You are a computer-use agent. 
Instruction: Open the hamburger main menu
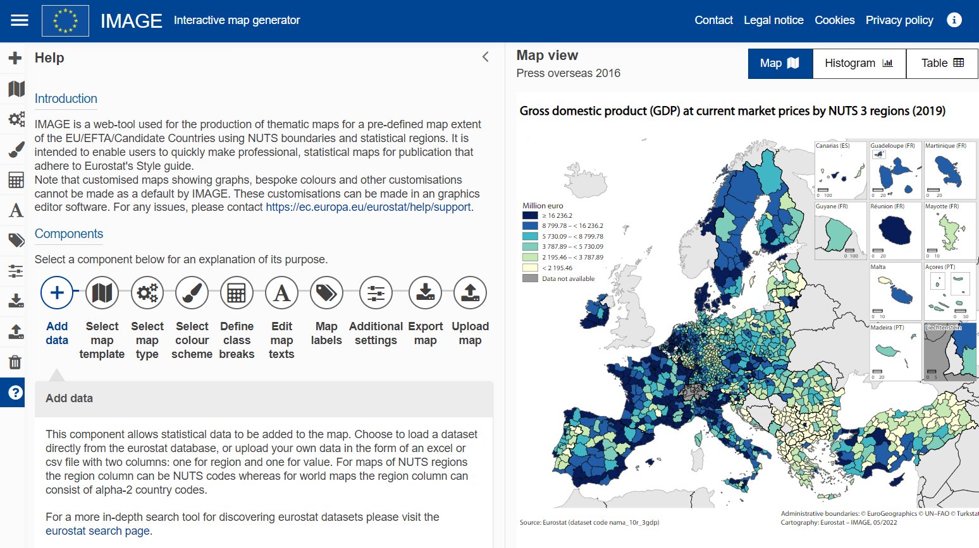[x=20, y=20]
